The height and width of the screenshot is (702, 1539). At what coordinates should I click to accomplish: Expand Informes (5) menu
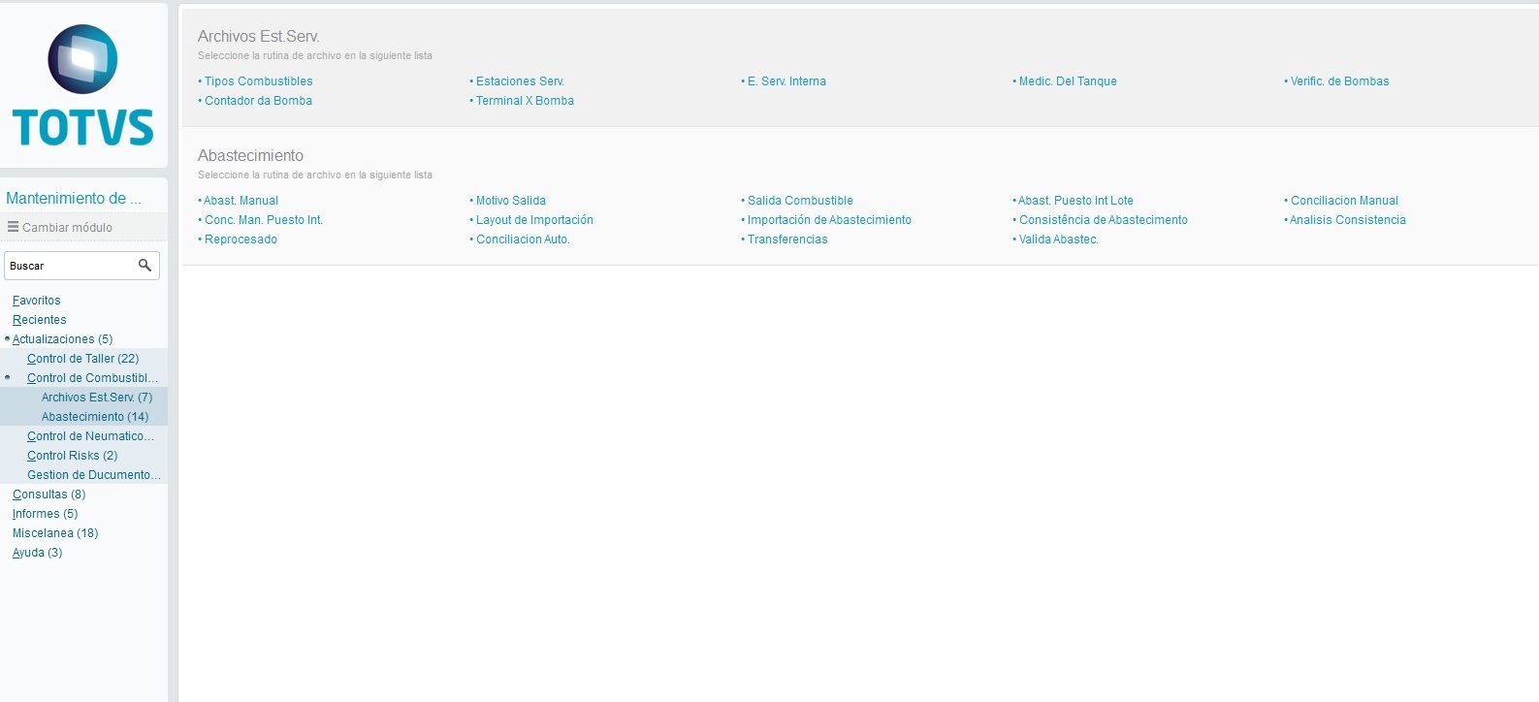[45, 514]
